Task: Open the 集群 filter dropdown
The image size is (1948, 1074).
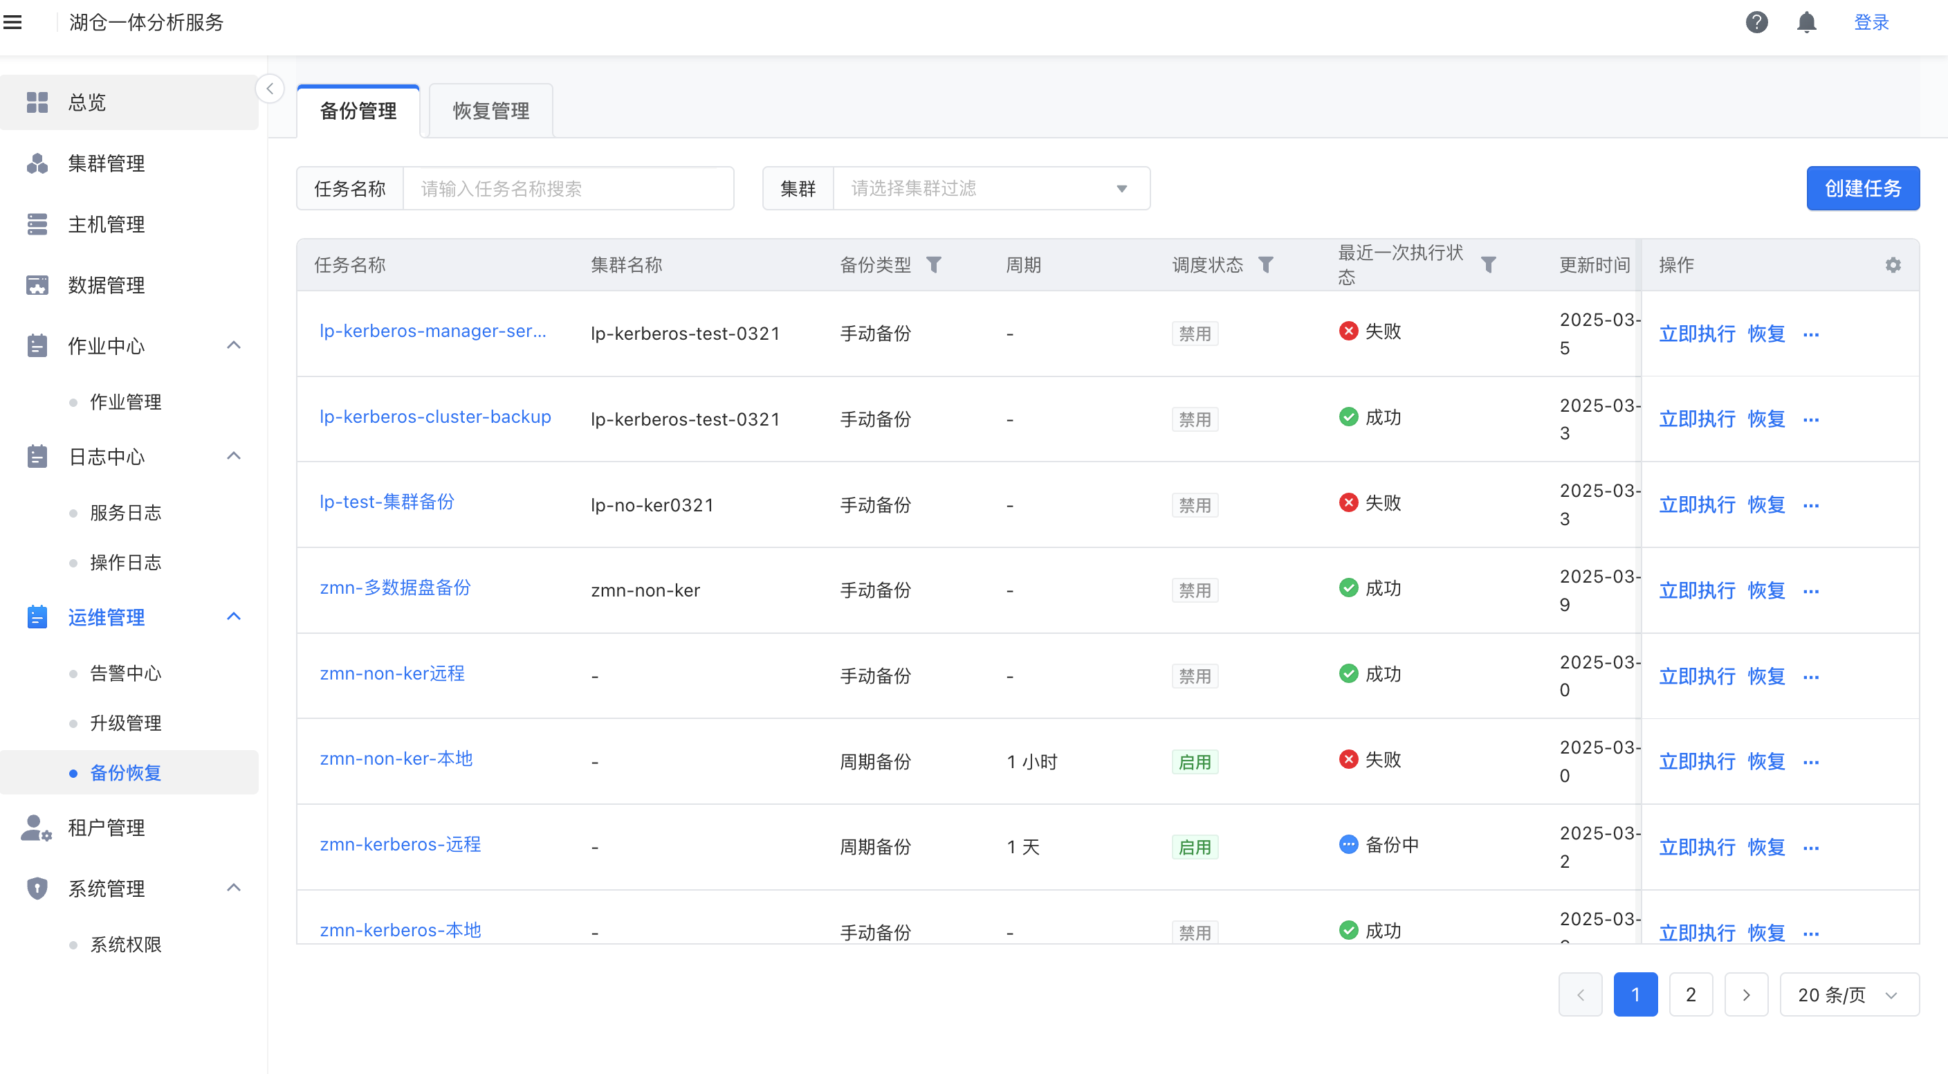Action: [x=991, y=188]
